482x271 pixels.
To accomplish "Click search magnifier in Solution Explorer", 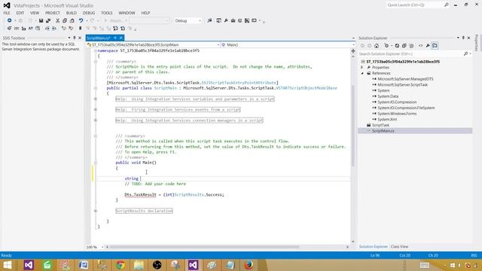I will 465,53.
